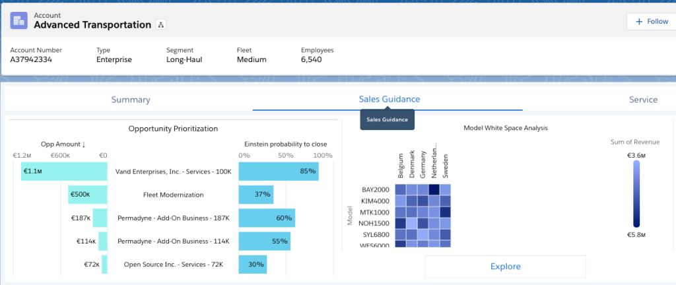Click the Advanced Transportation account title
Screen dimensions: 676x285
click(92, 24)
